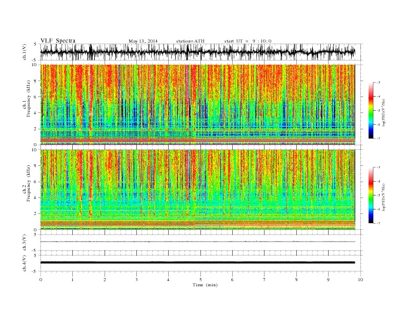Click the "VLF Spectra" plot title

tap(58, 41)
